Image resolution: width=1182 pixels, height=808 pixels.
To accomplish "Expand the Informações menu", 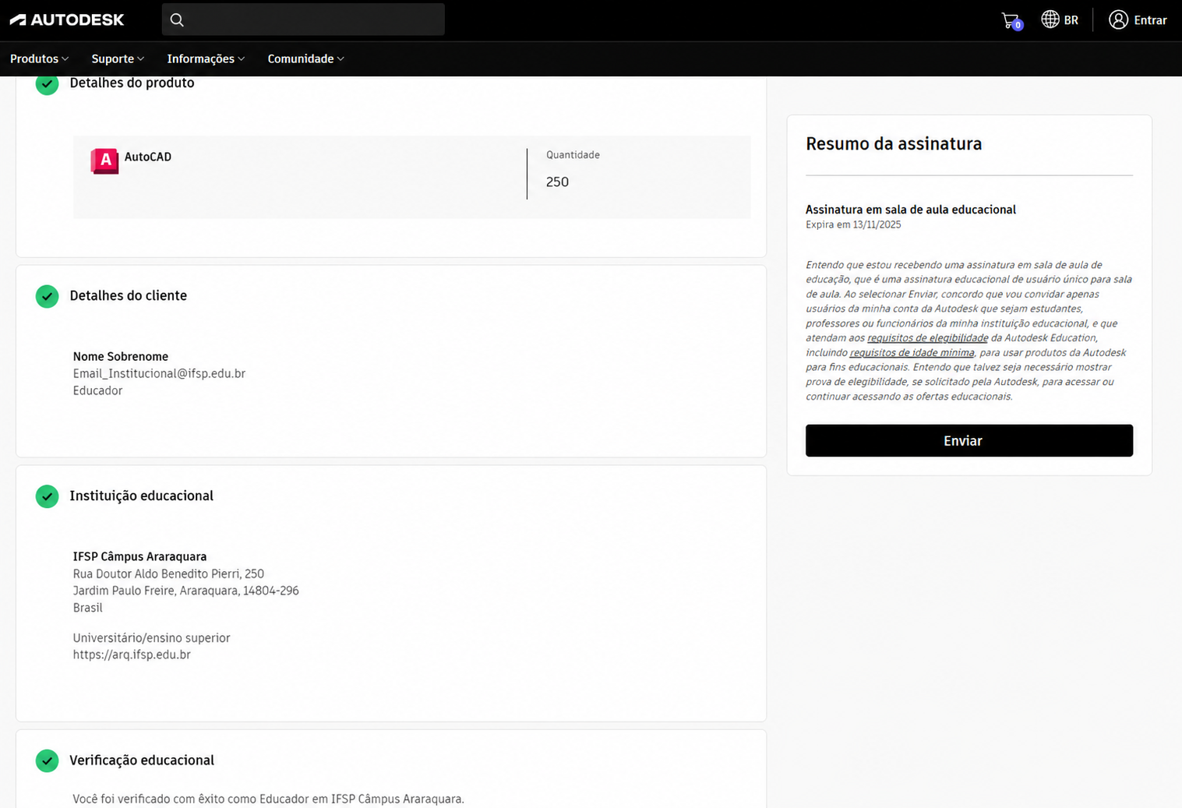I will click(206, 58).
